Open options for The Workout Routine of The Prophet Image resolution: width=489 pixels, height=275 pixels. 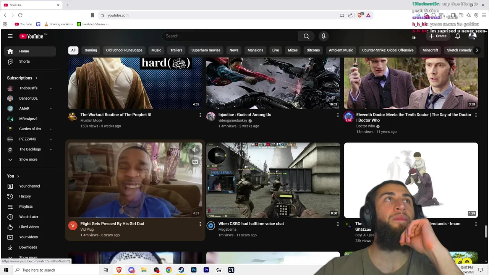pyautogui.click(x=200, y=115)
